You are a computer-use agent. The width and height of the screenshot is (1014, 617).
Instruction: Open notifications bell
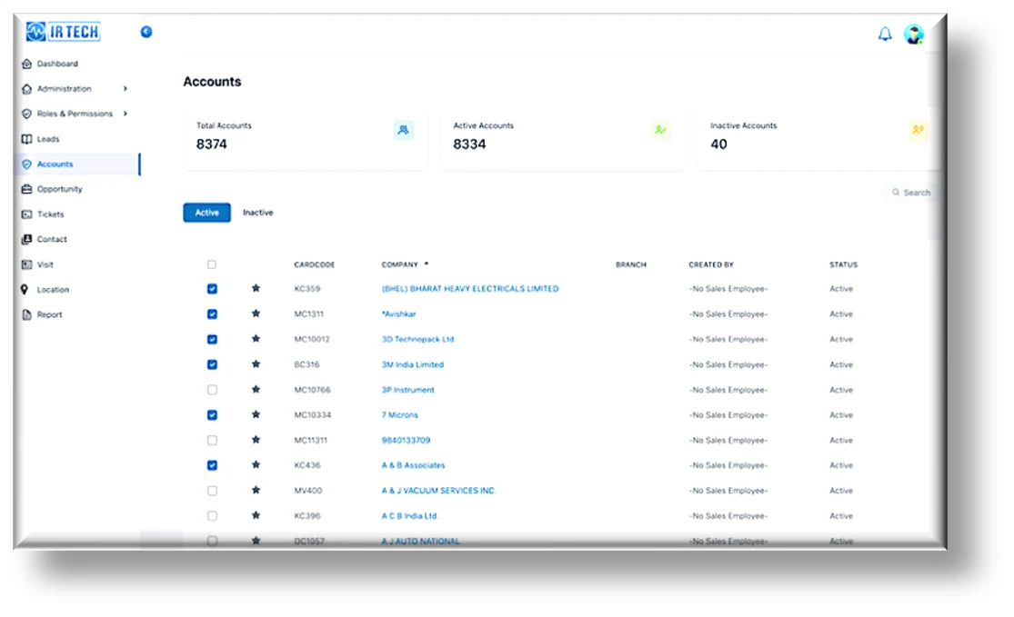coord(885,35)
